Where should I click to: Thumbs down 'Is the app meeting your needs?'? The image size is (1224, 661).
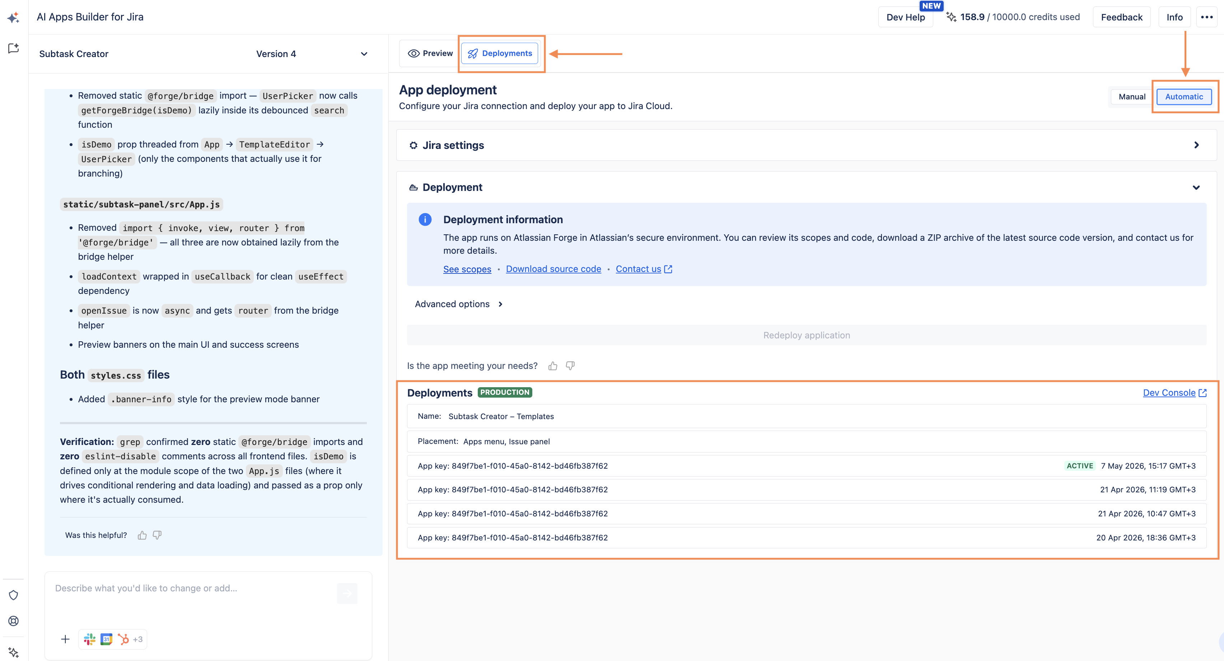[570, 365]
